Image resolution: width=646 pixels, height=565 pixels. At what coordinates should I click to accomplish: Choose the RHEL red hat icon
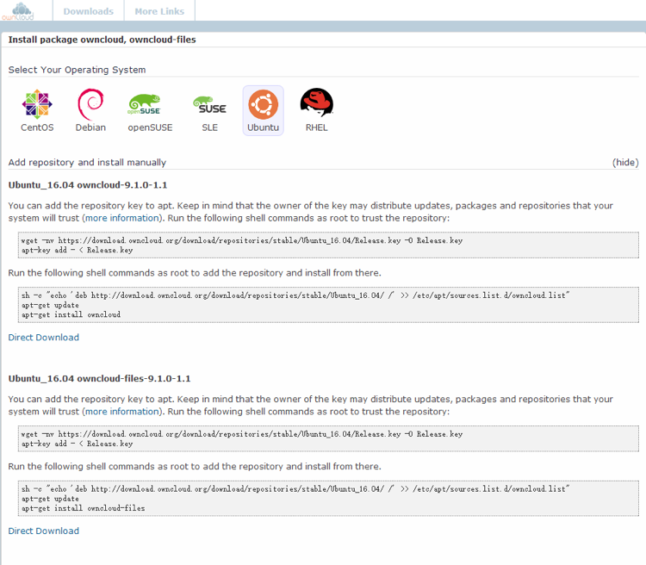click(x=316, y=104)
